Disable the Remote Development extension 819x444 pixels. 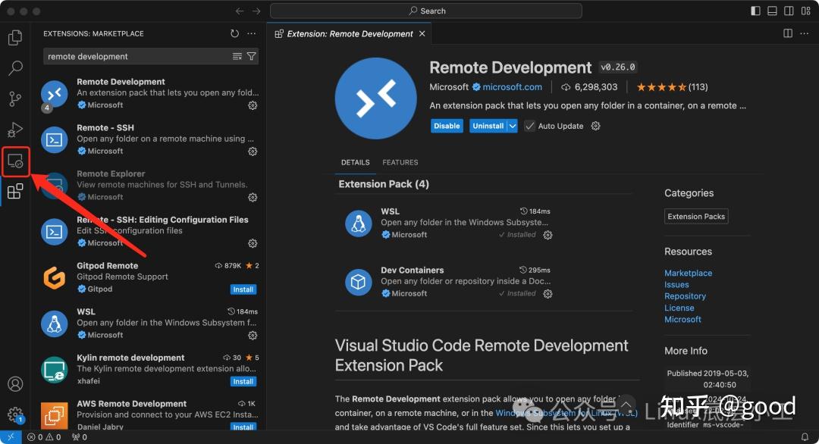(447, 126)
